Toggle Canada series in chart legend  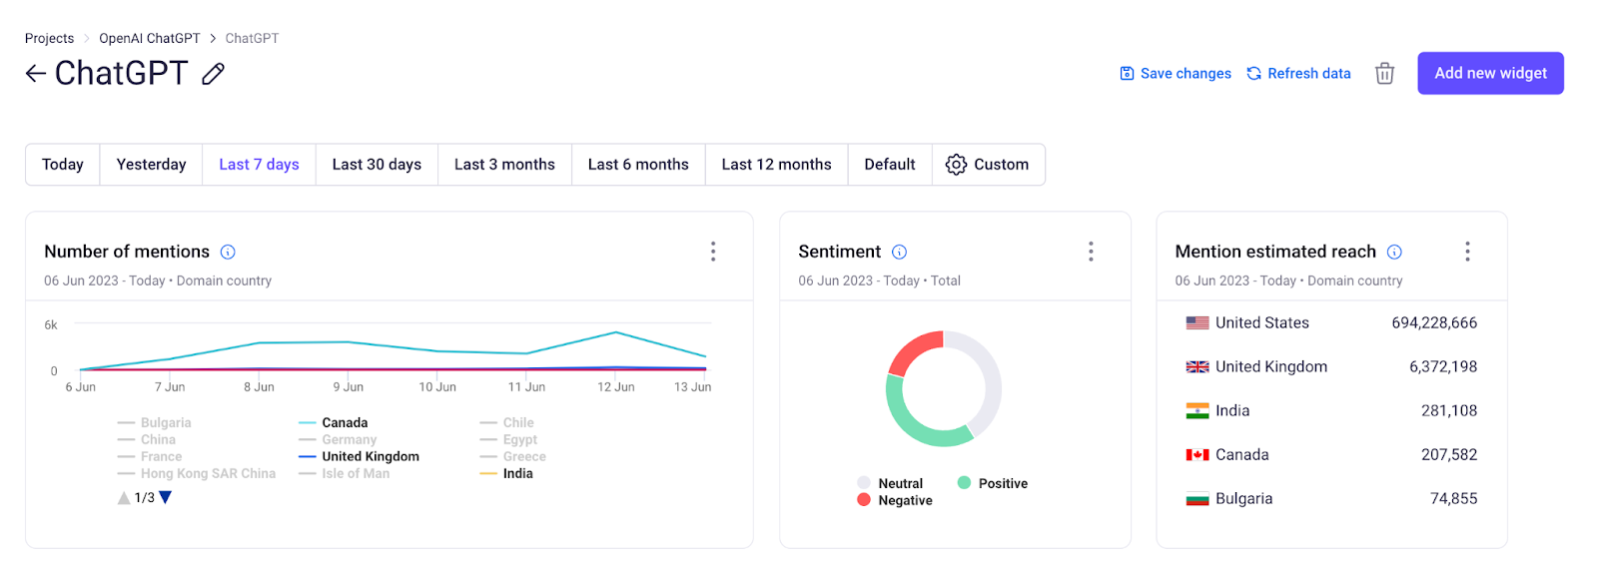pos(344,423)
